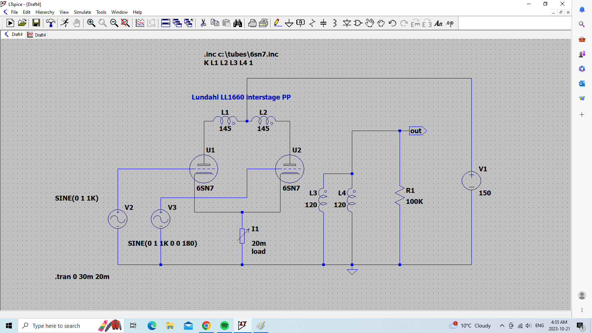592x333 pixels.
Task: Open File Explorer from the taskbar
Action: click(x=170, y=326)
